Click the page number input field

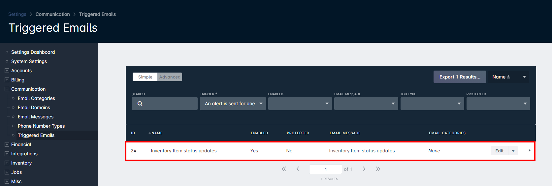(x=326, y=169)
